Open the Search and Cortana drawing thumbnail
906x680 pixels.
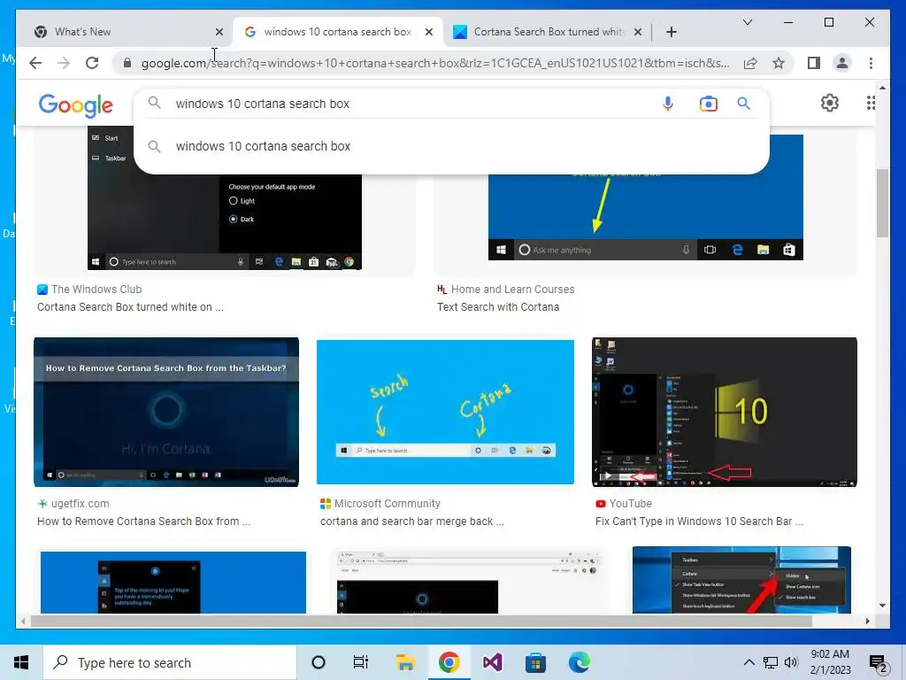[x=445, y=412]
